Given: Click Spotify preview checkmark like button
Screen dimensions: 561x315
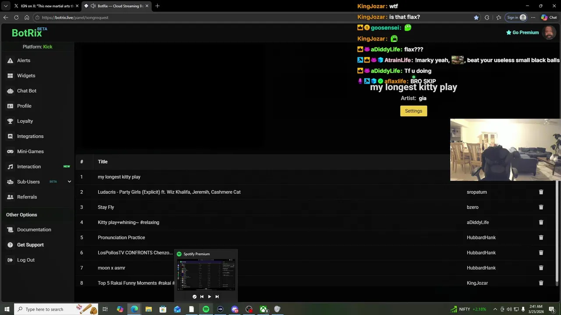Looking at the screenshot, I should [195, 297].
